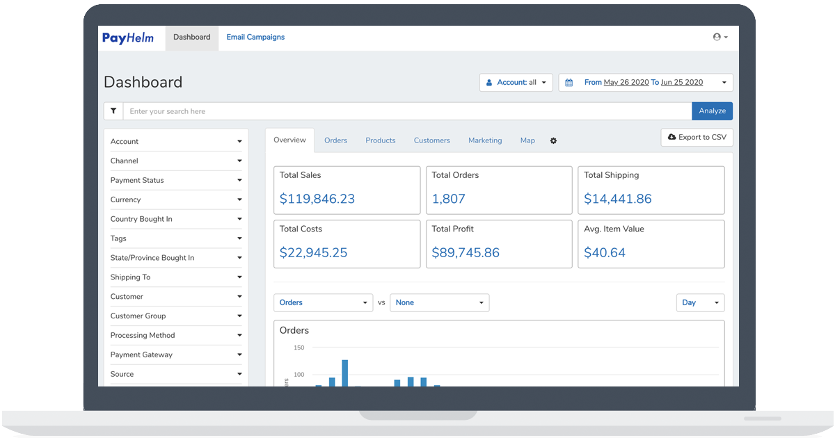
Task: Open the Customers tab
Action: click(432, 140)
